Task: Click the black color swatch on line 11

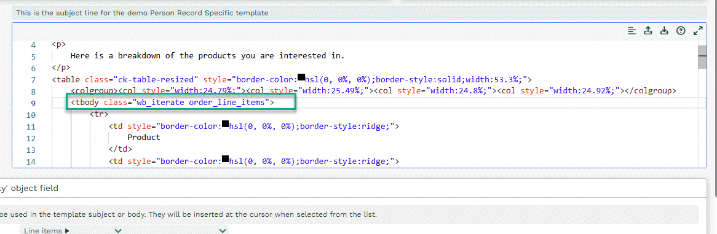Action: (x=225, y=125)
